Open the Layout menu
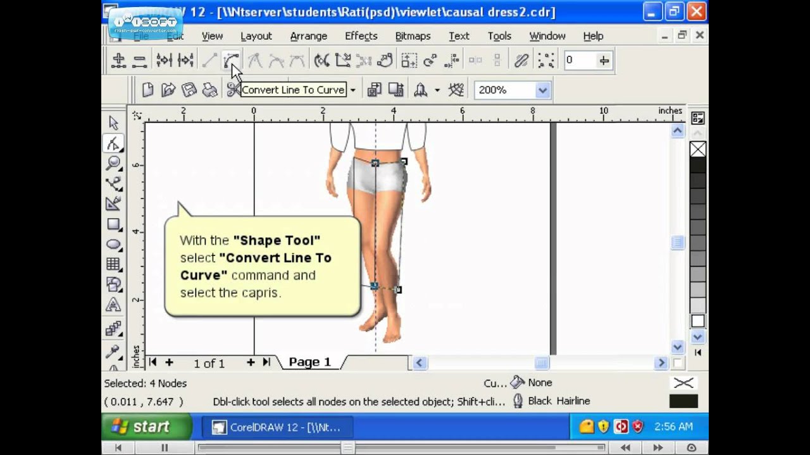The image size is (810, 455). (256, 36)
